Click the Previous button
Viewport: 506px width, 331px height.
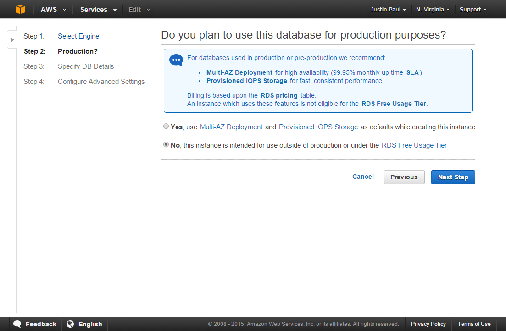pyautogui.click(x=404, y=177)
